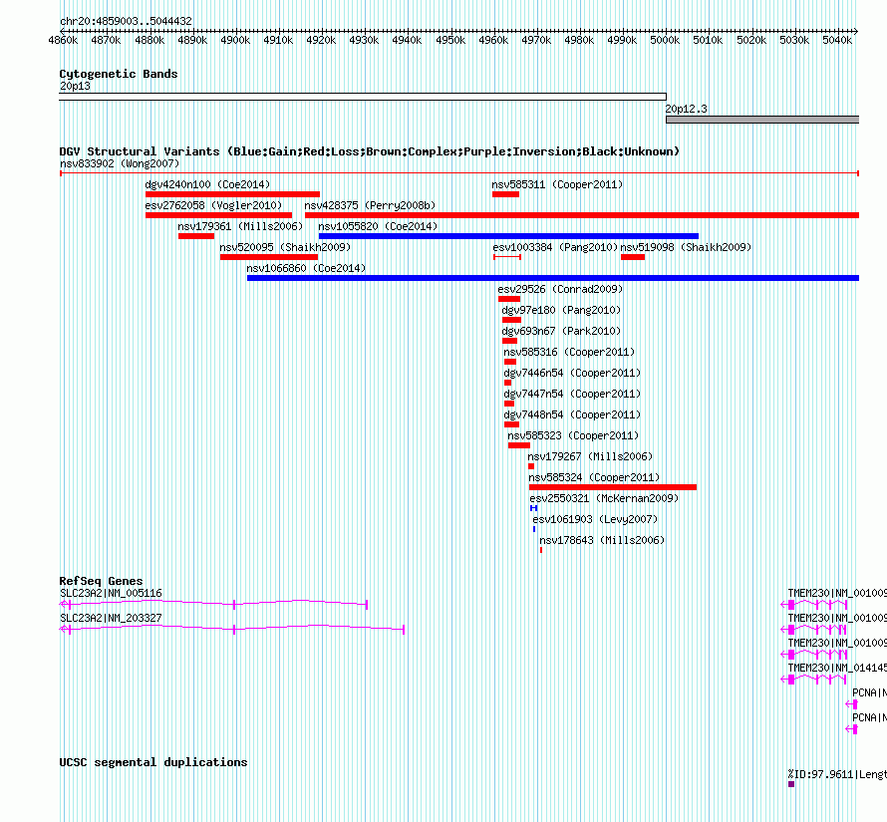
Task: Select the esv29526 (Conrad2009) red bar
Action: [509, 299]
